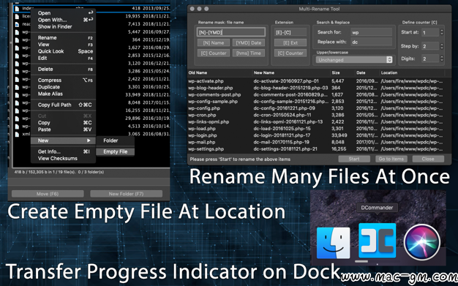Adjust the Digits stepper

(442, 59)
